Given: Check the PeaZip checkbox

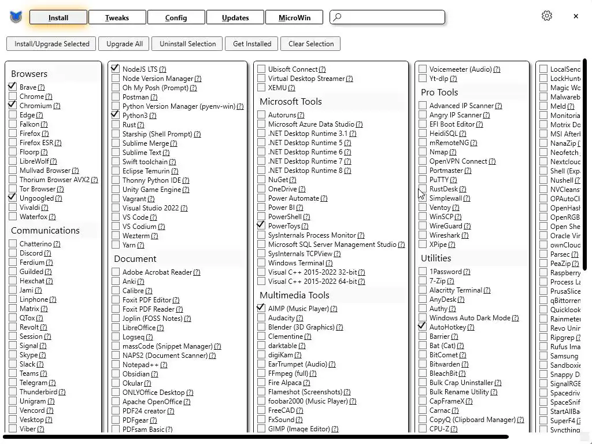Looking at the screenshot, I should coord(543,263).
